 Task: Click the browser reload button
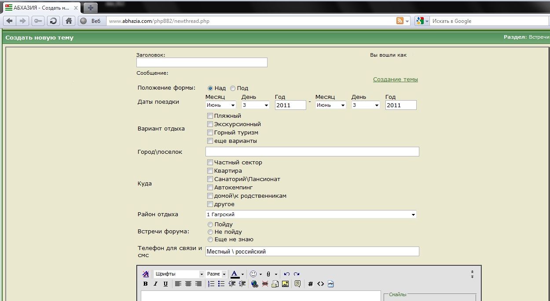pyautogui.click(x=53, y=21)
